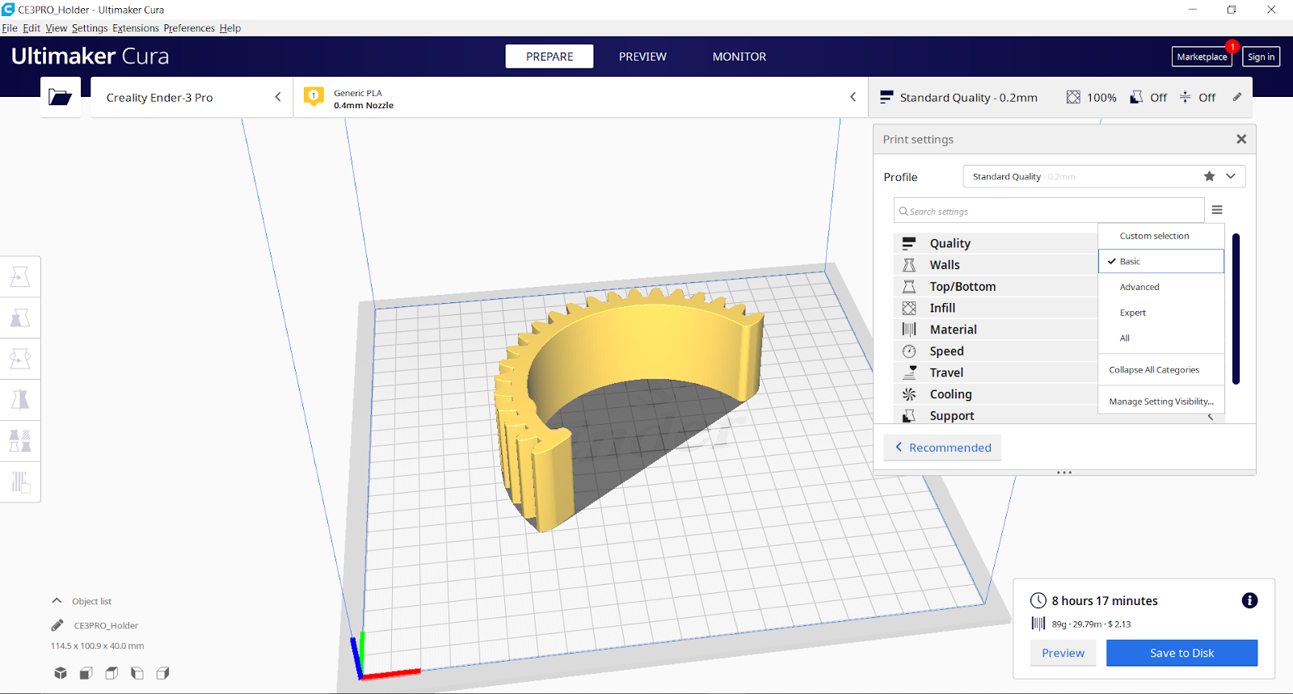
Task: Open settings visibility hamburger menu
Action: [1217, 210]
